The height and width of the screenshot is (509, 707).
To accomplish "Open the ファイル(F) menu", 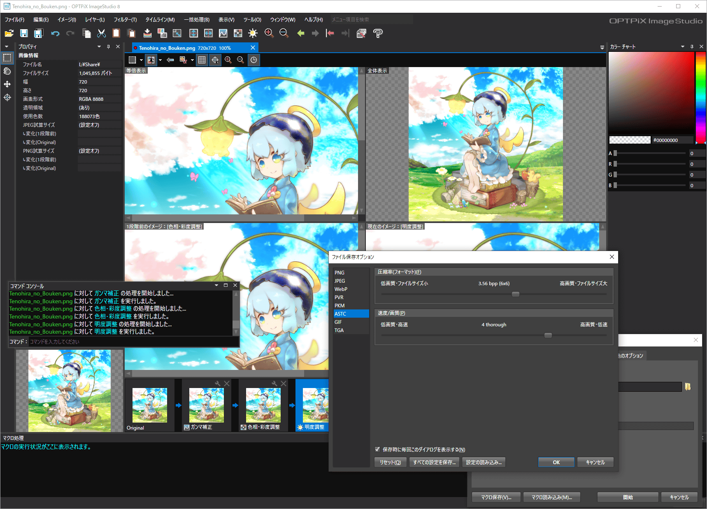I will click(14, 19).
